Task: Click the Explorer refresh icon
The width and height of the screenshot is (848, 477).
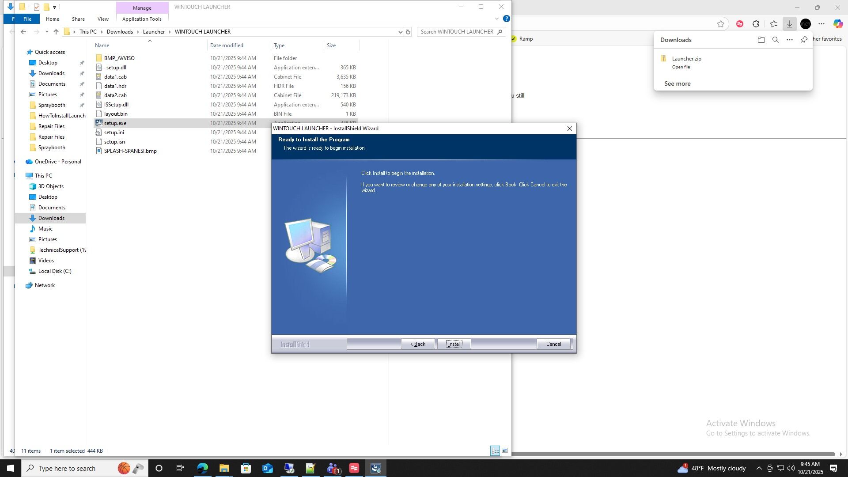Action: tap(408, 32)
